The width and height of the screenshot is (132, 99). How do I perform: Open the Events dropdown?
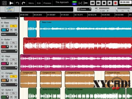85,9
